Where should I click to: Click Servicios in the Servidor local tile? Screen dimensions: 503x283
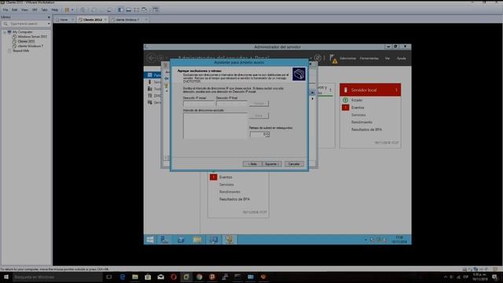[358, 115]
